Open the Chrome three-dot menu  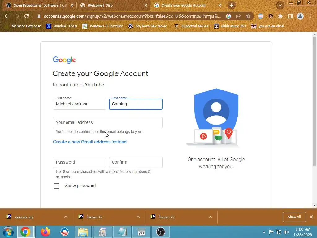click(310, 16)
